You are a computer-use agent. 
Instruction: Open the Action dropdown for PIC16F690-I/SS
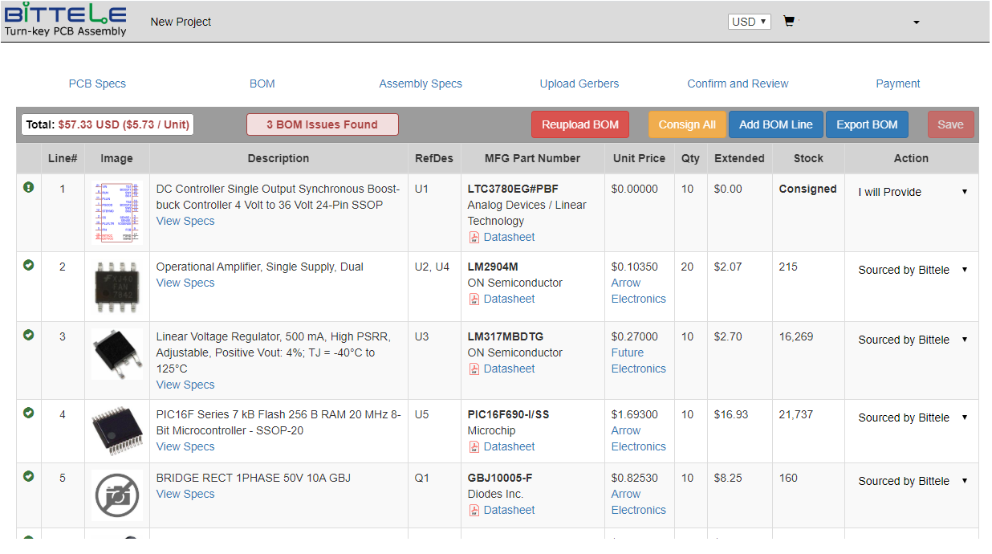912,418
